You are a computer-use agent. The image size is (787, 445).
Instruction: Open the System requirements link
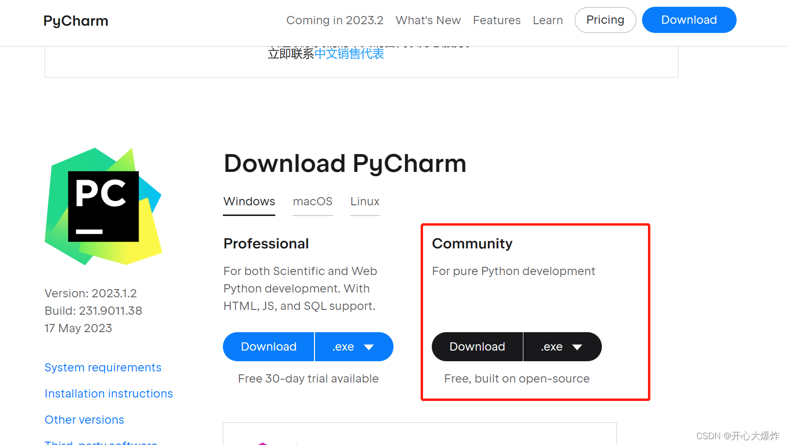pyautogui.click(x=103, y=368)
